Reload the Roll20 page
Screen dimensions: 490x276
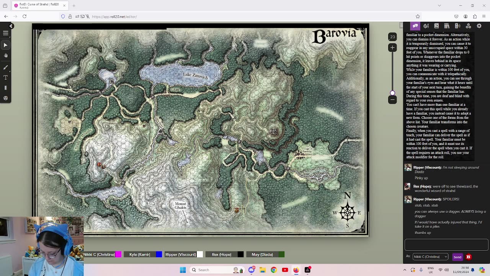(24, 16)
